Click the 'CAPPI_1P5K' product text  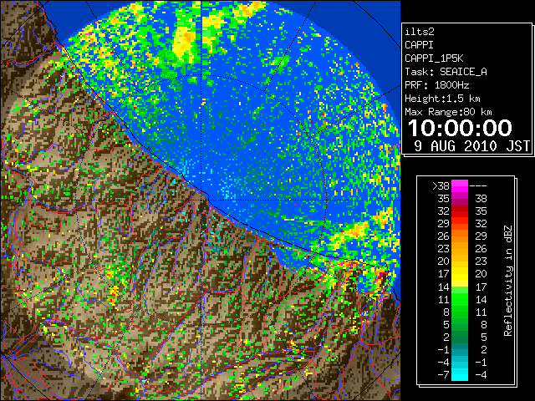[x=434, y=58]
